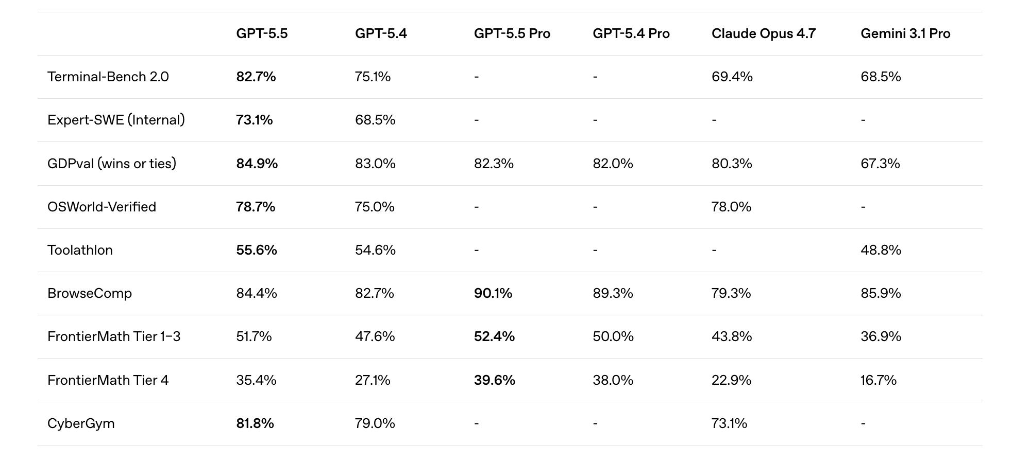Click the FrontierMath Tier 4 label
The height and width of the screenshot is (464, 1012).
click(108, 380)
